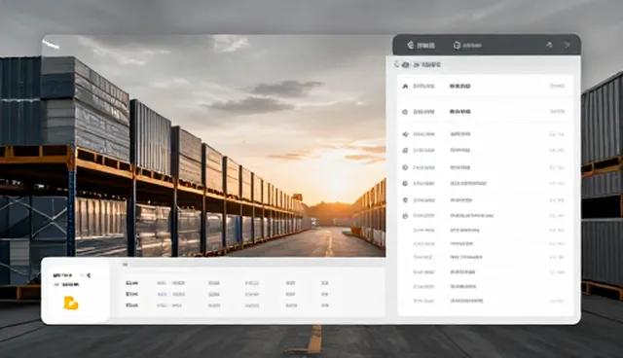This screenshot has height=358, width=623.
Task: Select first list row with person icon
Action: pyautogui.click(x=485, y=86)
